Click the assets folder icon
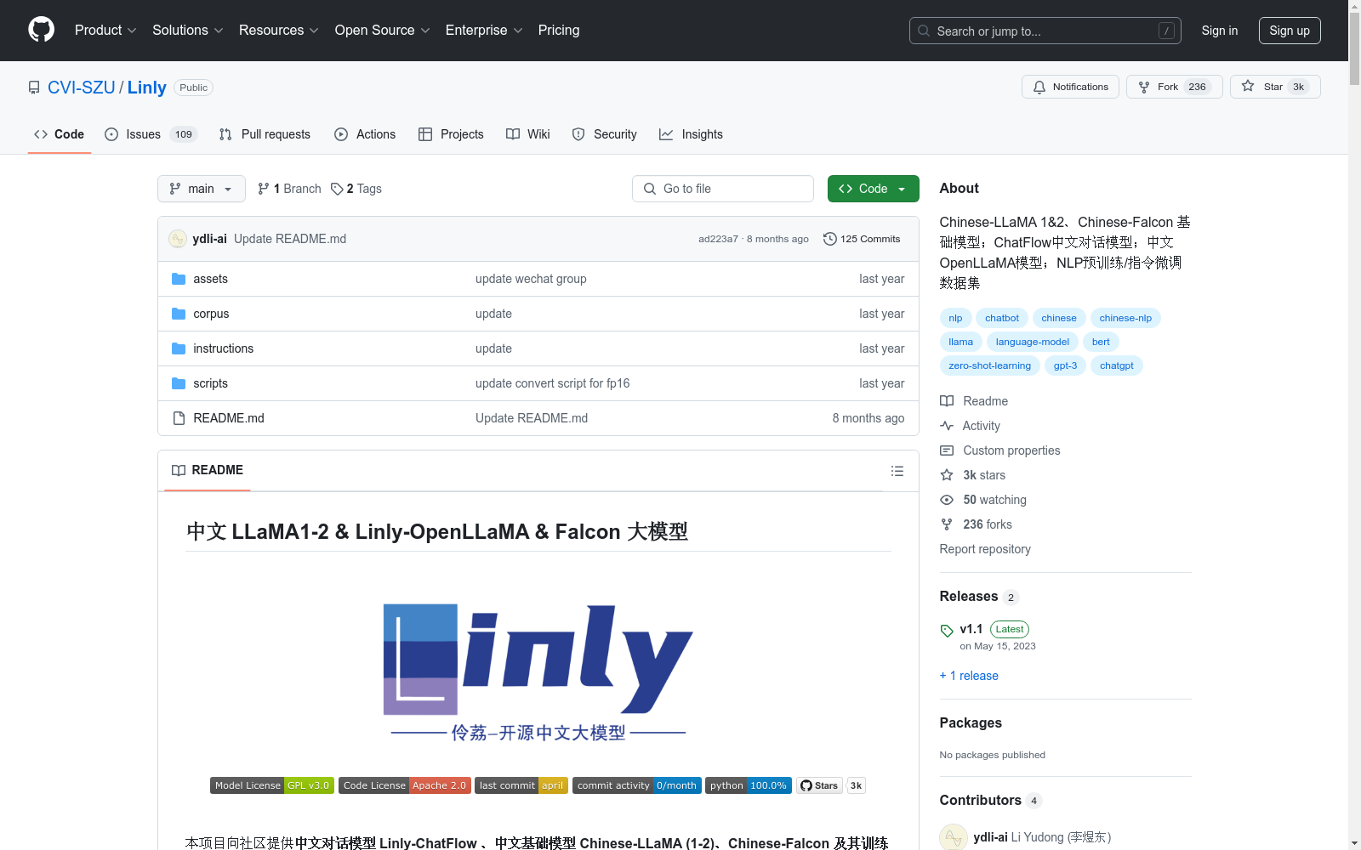 (179, 279)
